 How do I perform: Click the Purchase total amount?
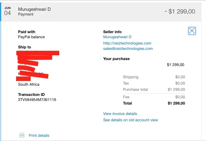coord(176,90)
